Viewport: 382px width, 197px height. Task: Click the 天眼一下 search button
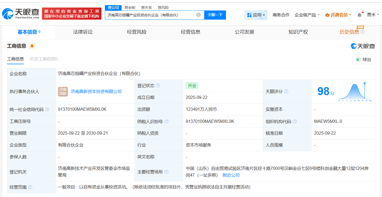pos(215,15)
